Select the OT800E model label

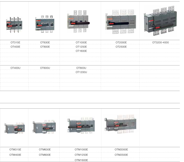tap(45, 47)
